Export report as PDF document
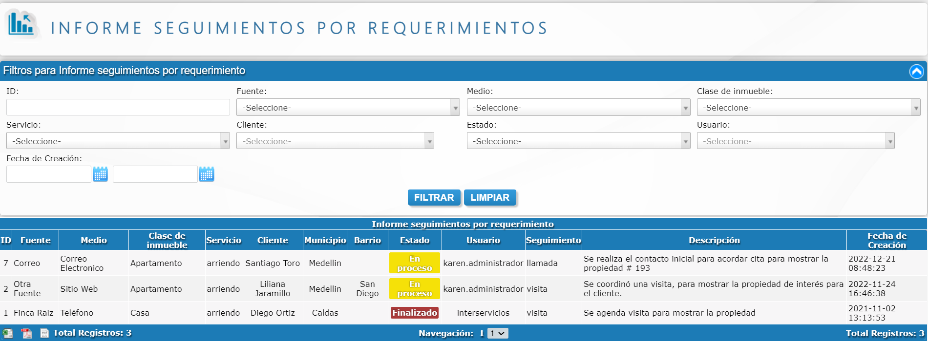This screenshot has height=341, width=928. (x=26, y=333)
